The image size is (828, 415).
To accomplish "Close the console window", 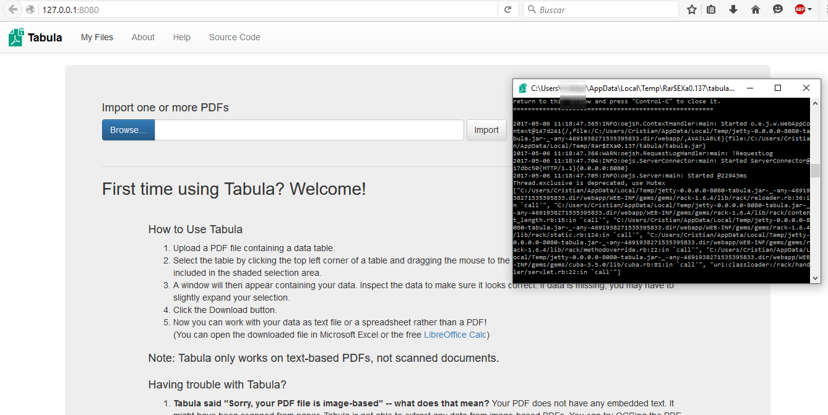I will pos(806,88).
